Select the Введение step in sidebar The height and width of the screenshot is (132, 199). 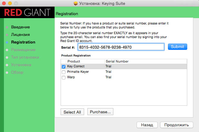(x=21, y=27)
